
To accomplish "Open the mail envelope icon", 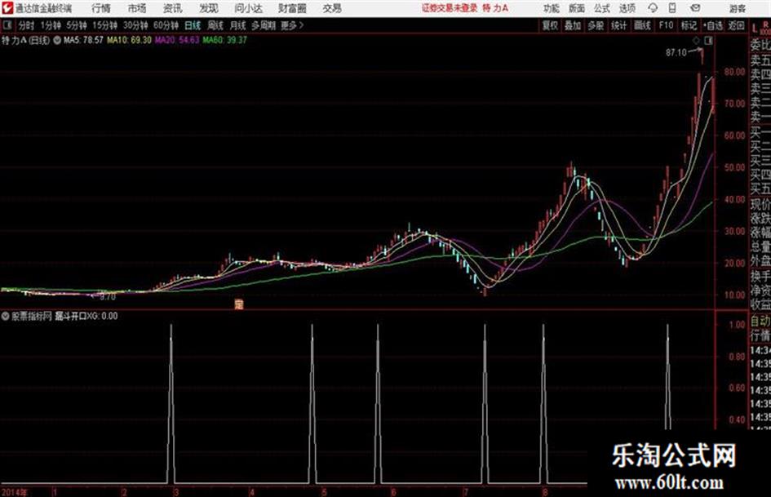I will tap(695, 8).
